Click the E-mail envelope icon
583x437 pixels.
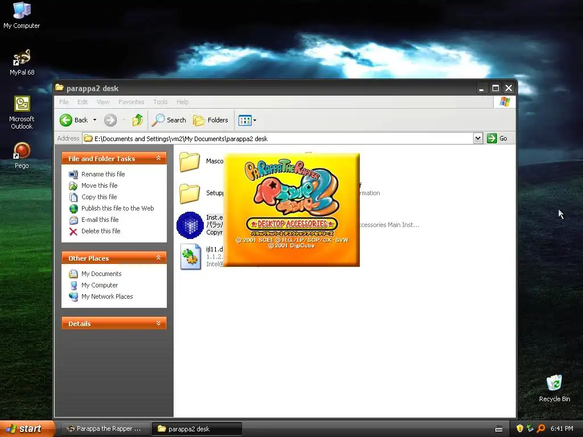(73, 220)
